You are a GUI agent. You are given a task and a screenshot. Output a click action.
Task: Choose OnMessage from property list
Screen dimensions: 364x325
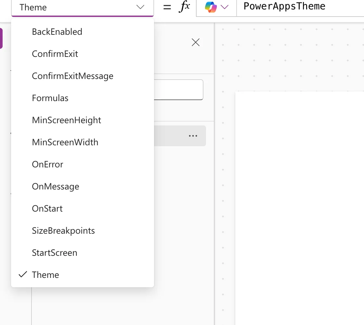click(x=83, y=187)
